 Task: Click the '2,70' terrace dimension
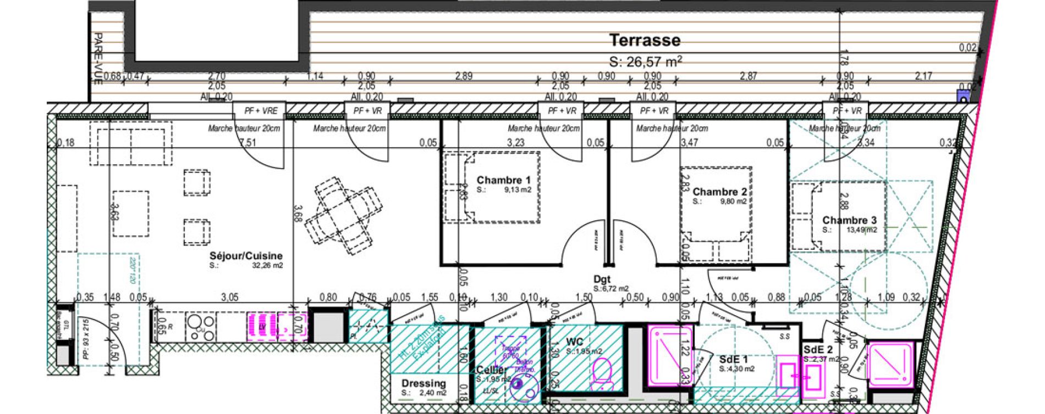click(x=217, y=76)
